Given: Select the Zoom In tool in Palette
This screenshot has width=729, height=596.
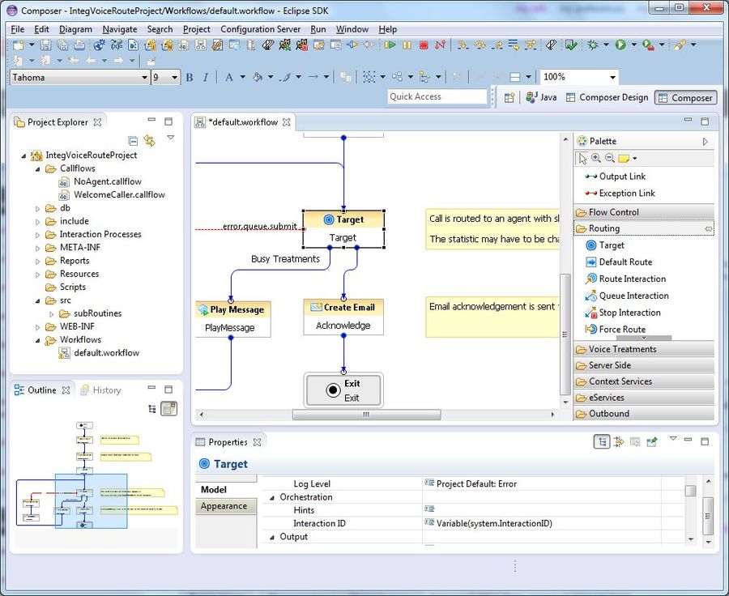Looking at the screenshot, I should click(596, 158).
